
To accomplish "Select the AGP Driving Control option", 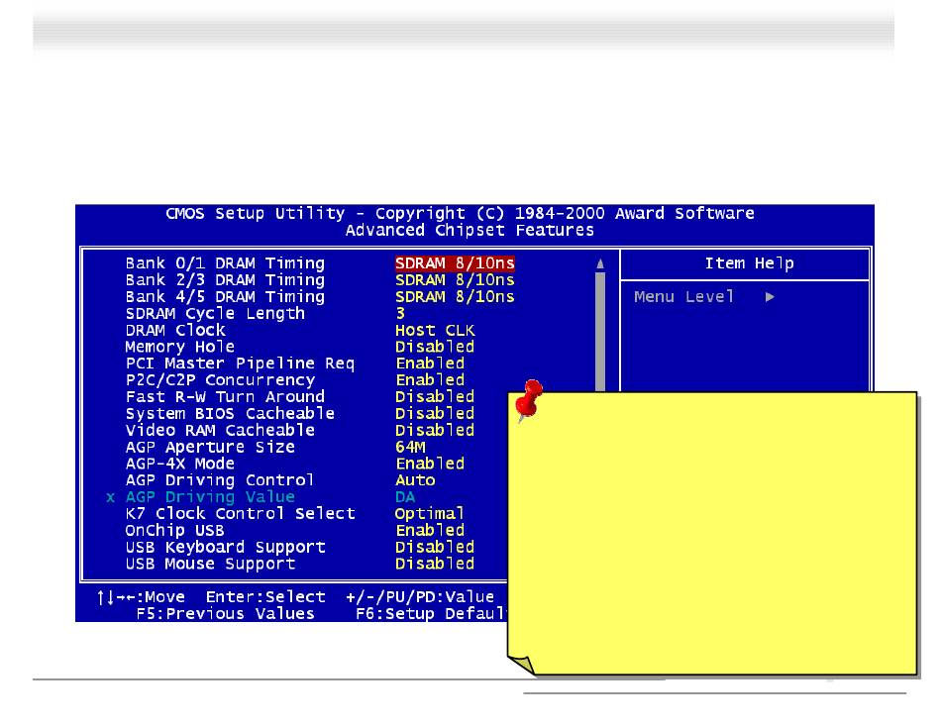I will [220, 480].
